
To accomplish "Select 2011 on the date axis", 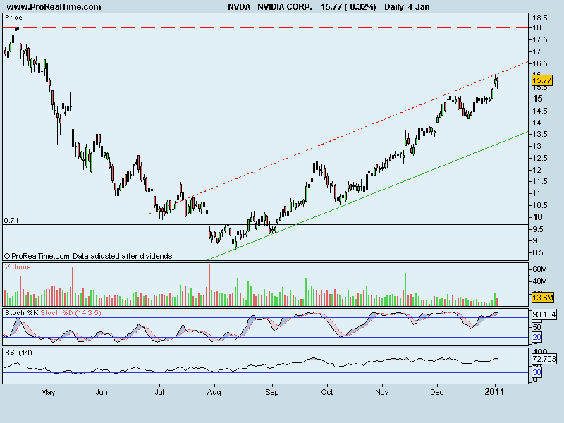I will click(x=495, y=392).
